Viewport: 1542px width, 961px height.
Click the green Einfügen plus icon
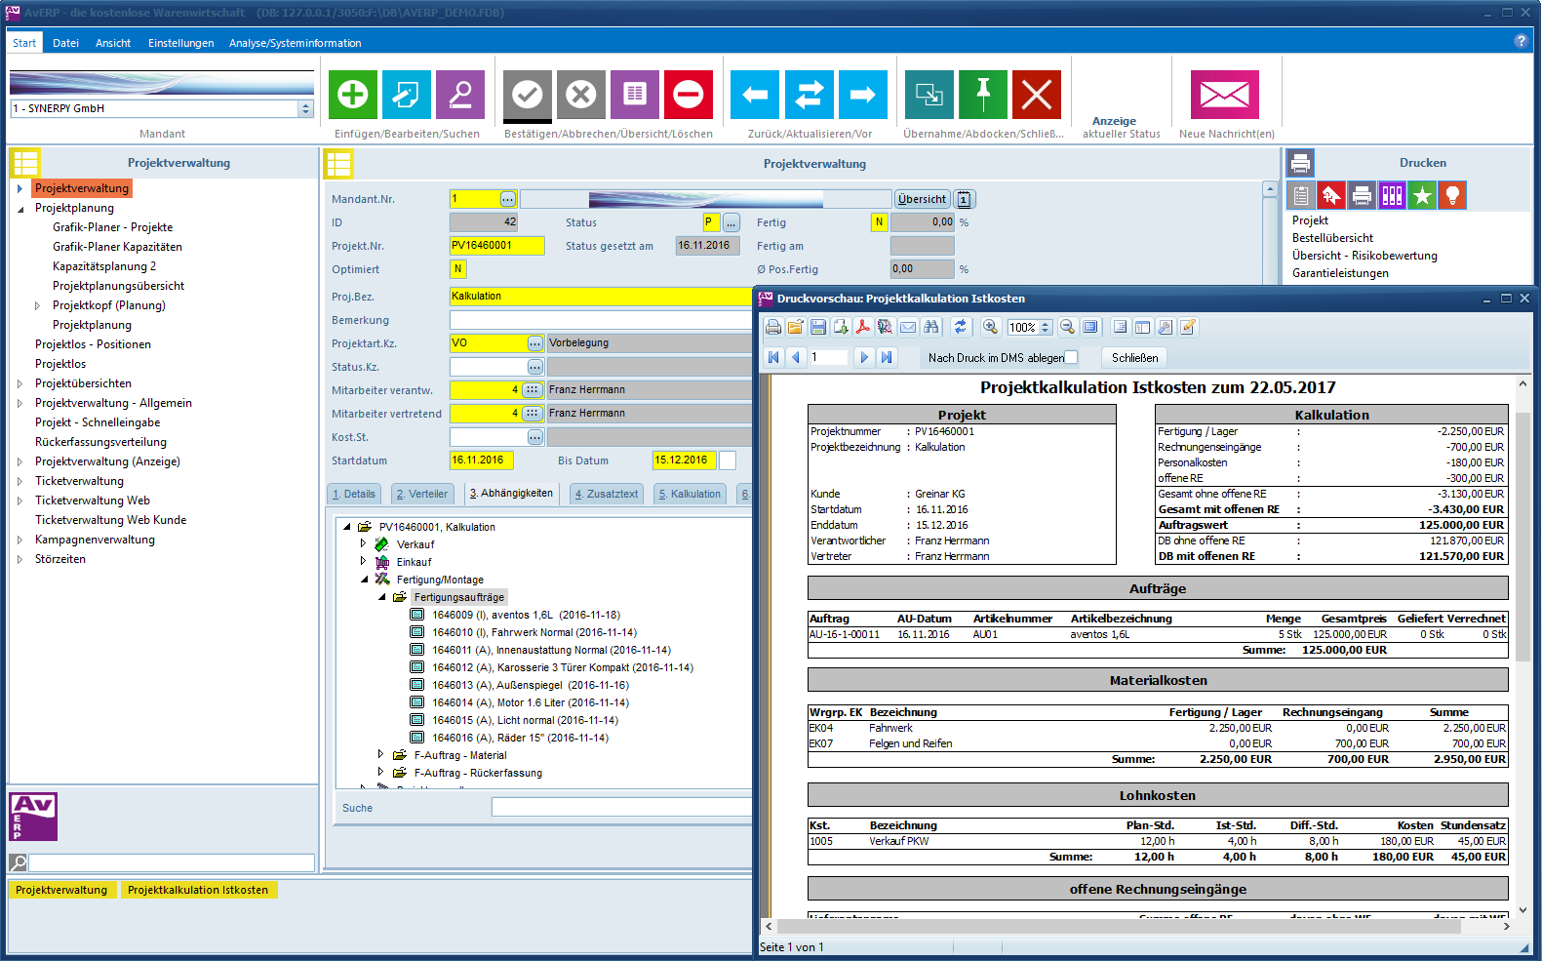[x=352, y=95]
